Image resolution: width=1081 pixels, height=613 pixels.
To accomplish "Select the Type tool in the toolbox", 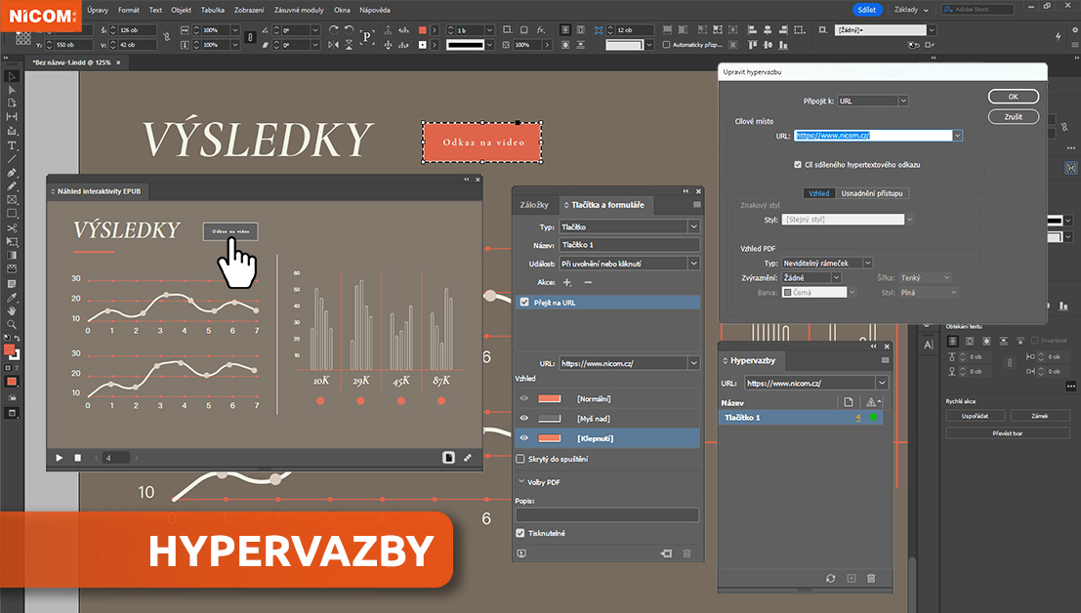I will coord(12,144).
